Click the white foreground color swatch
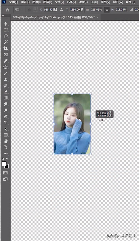This screenshot has height=241, width=139. (x=4, y=164)
